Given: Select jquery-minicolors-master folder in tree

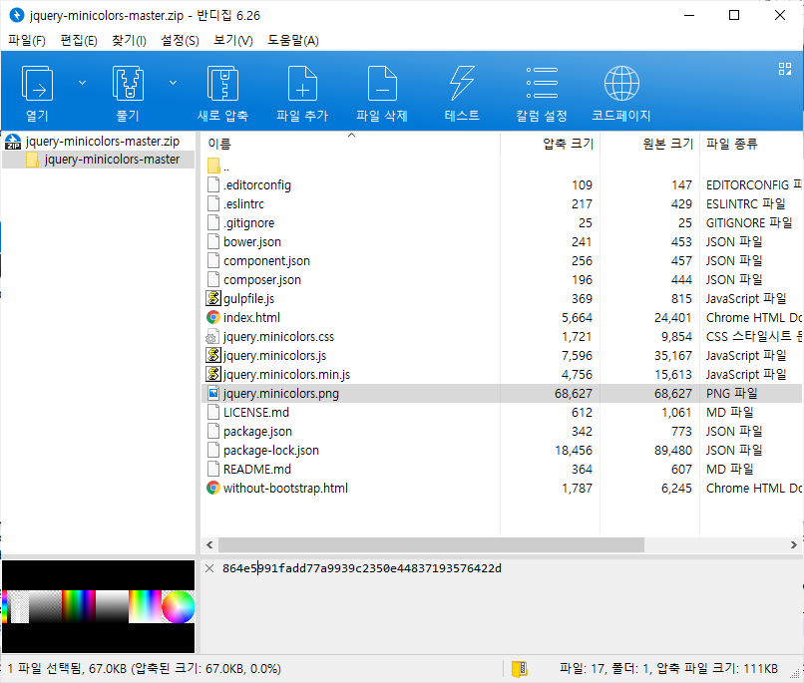Looking at the screenshot, I should click(x=113, y=160).
